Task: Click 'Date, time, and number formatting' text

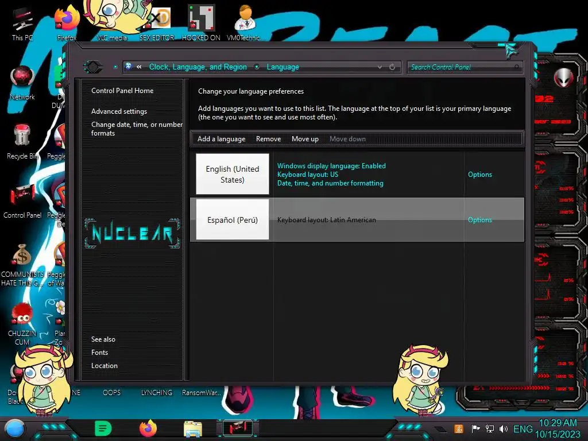Action: (x=330, y=183)
